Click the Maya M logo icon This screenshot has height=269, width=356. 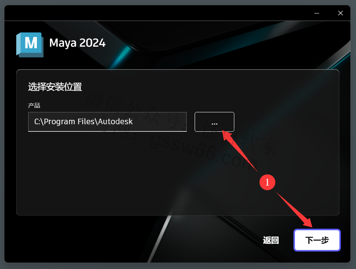(x=30, y=45)
